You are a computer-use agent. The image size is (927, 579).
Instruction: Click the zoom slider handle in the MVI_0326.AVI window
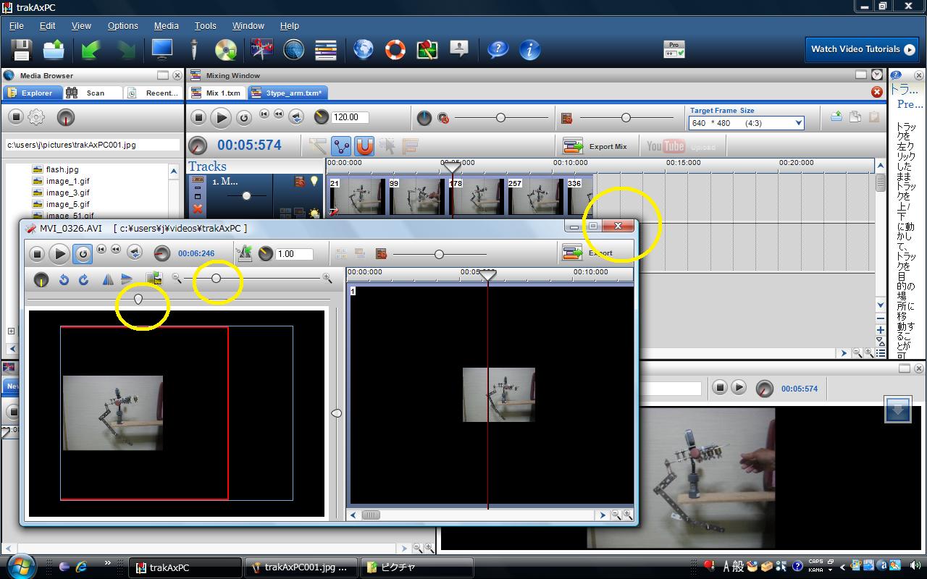click(x=216, y=278)
